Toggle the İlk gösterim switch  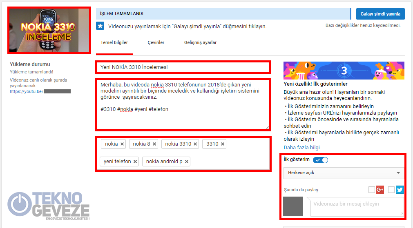(x=321, y=160)
